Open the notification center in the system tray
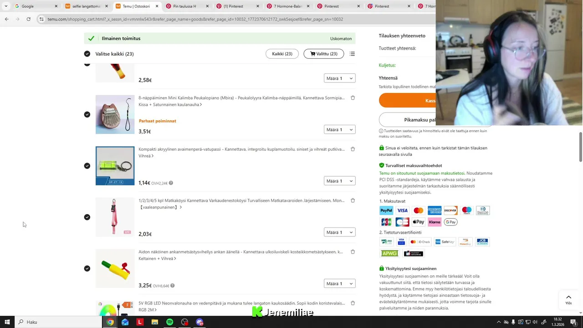 [x=573, y=322]
